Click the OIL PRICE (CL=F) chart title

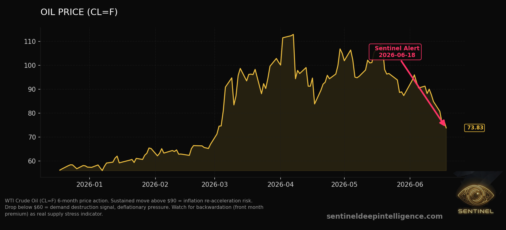pos(79,12)
